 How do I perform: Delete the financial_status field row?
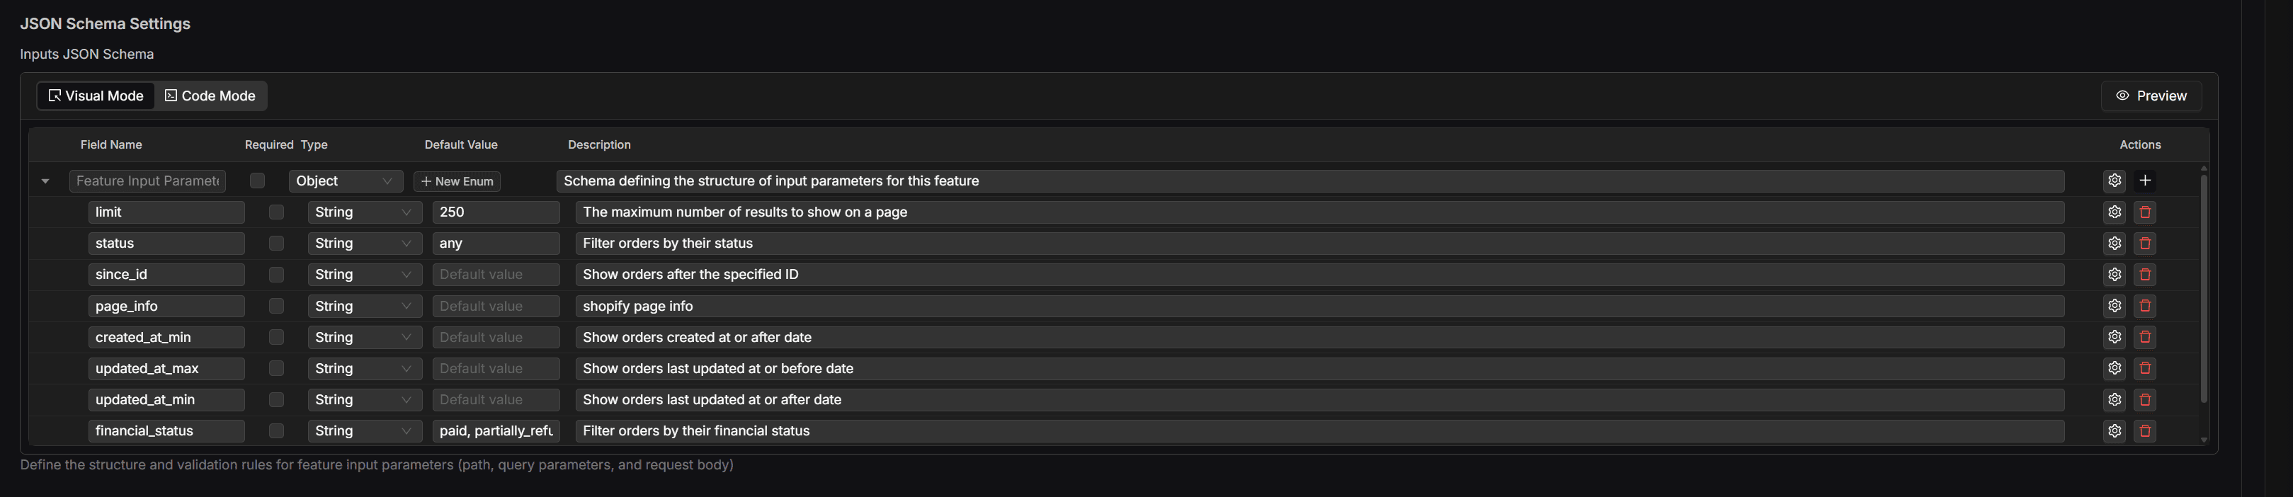(2144, 431)
